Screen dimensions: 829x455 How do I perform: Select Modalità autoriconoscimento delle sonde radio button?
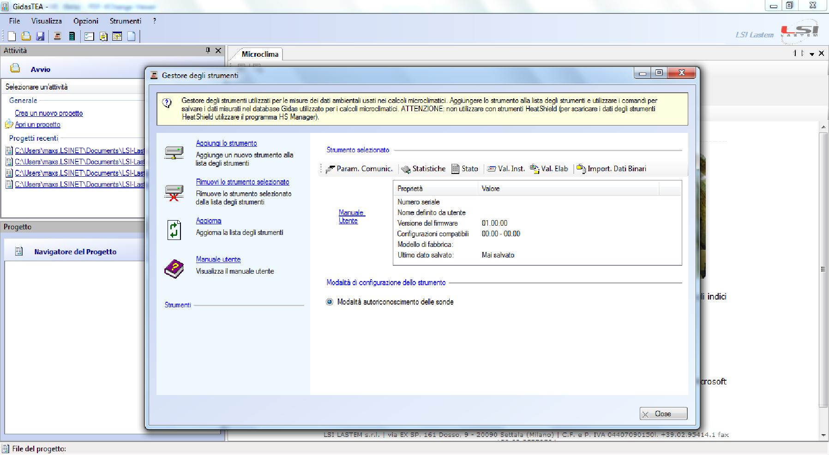tap(330, 302)
